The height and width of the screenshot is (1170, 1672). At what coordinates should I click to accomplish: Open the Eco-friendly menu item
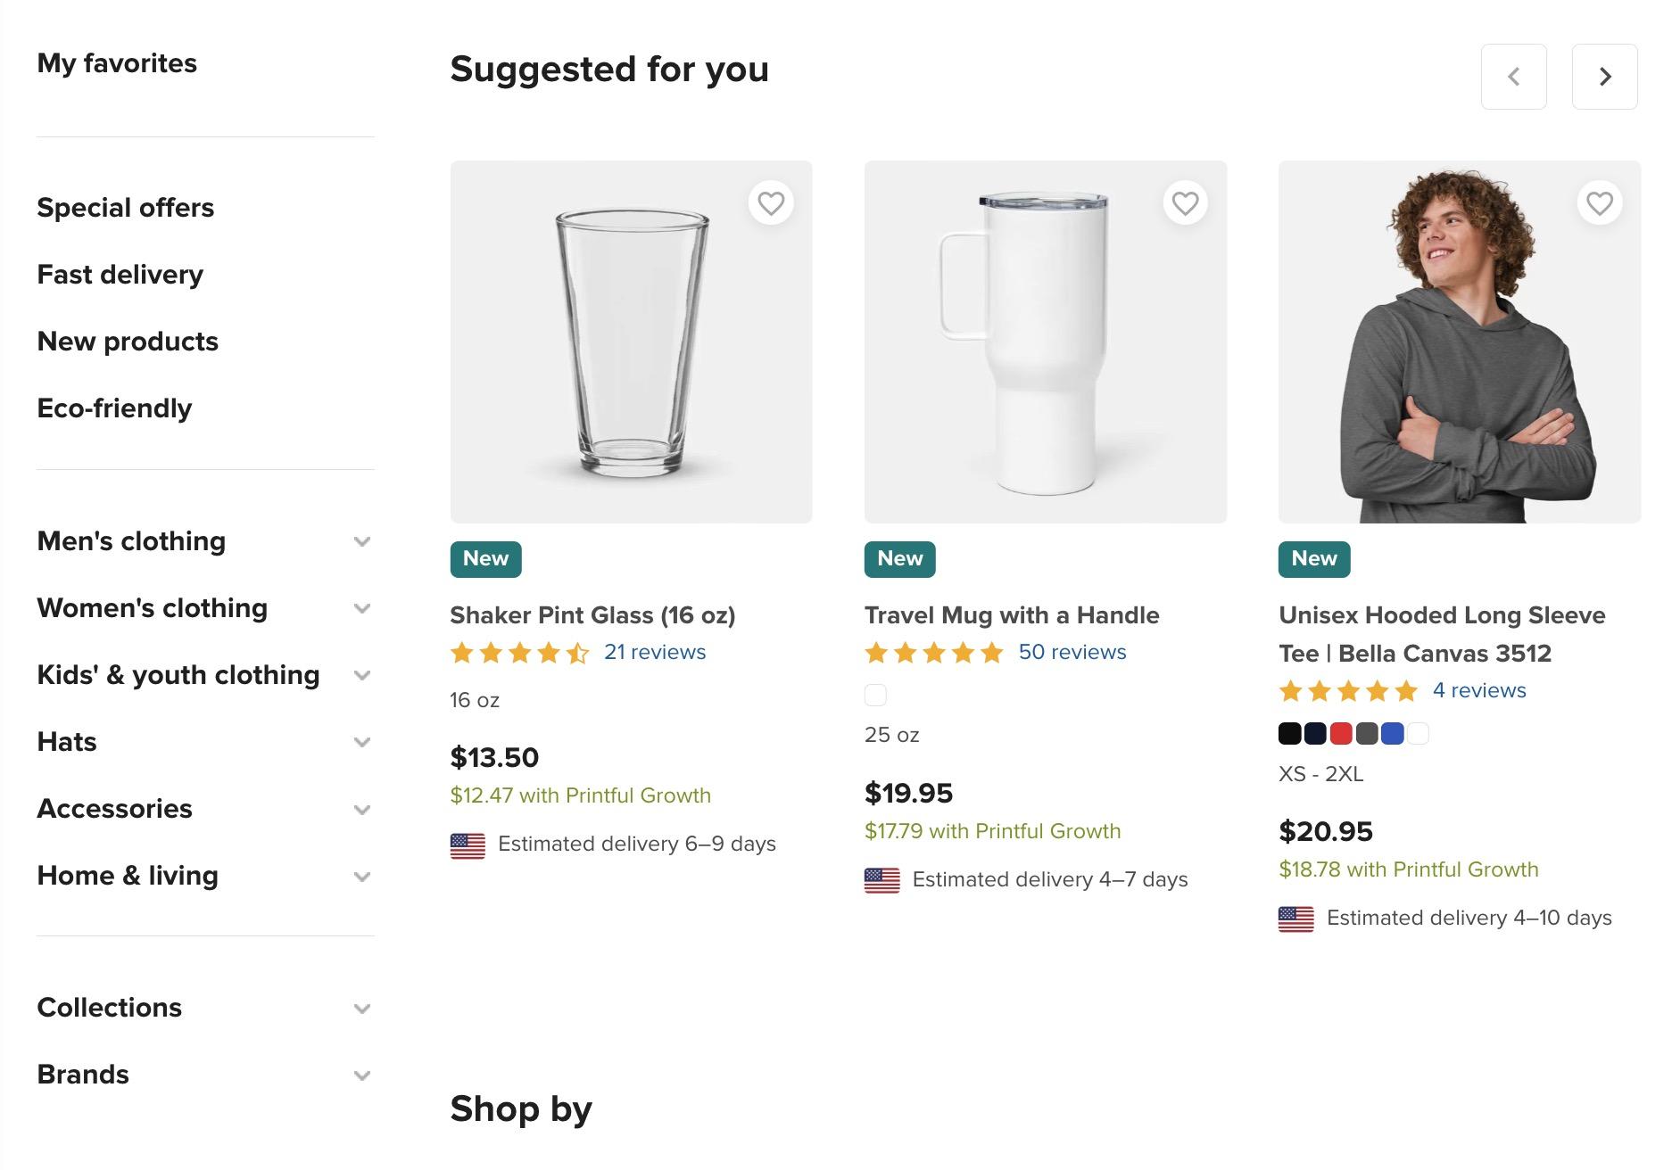click(x=114, y=408)
